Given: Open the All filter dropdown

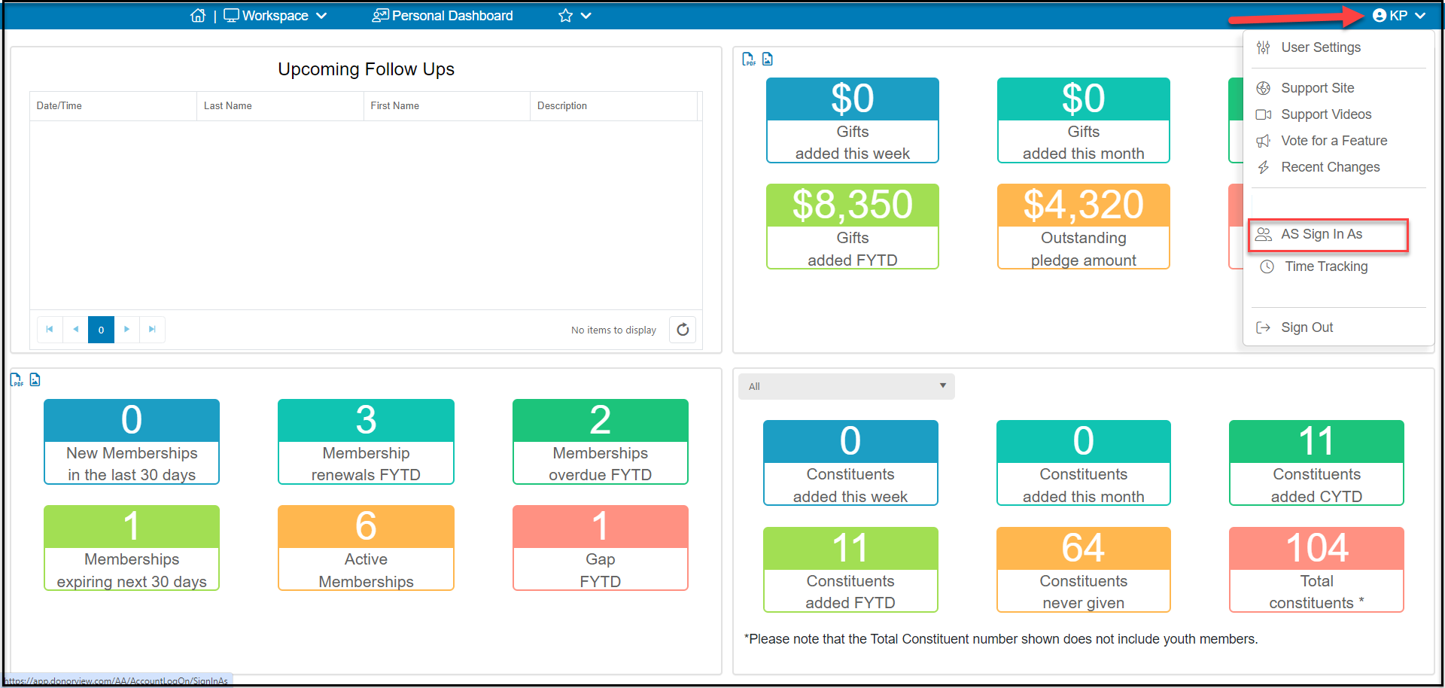Looking at the screenshot, I should pyautogui.click(x=847, y=386).
